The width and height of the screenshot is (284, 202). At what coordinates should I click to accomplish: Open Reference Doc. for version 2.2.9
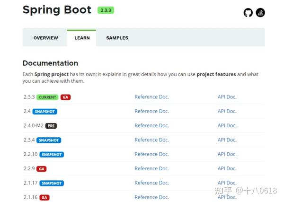[151, 168]
